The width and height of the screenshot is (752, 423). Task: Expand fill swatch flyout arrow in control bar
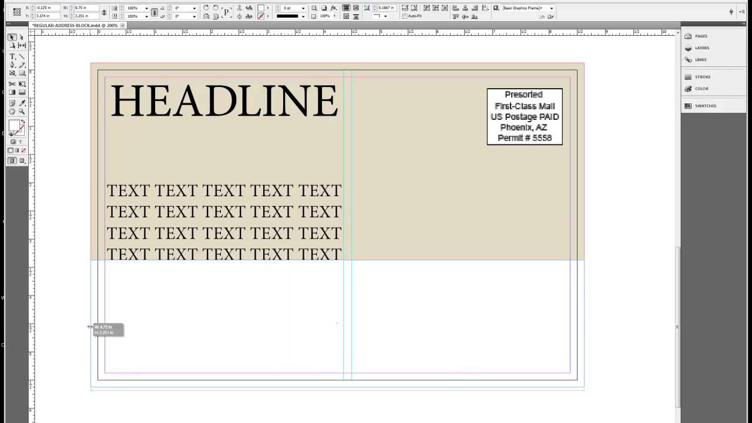click(x=268, y=8)
